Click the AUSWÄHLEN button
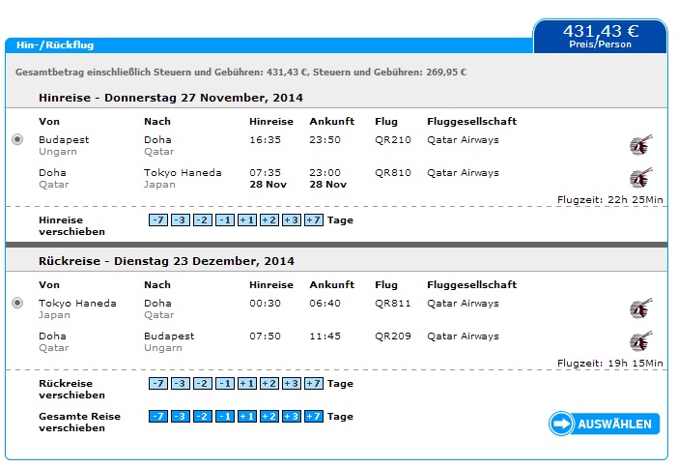The width and height of the screenshot is (678, 468). (604, 424)
